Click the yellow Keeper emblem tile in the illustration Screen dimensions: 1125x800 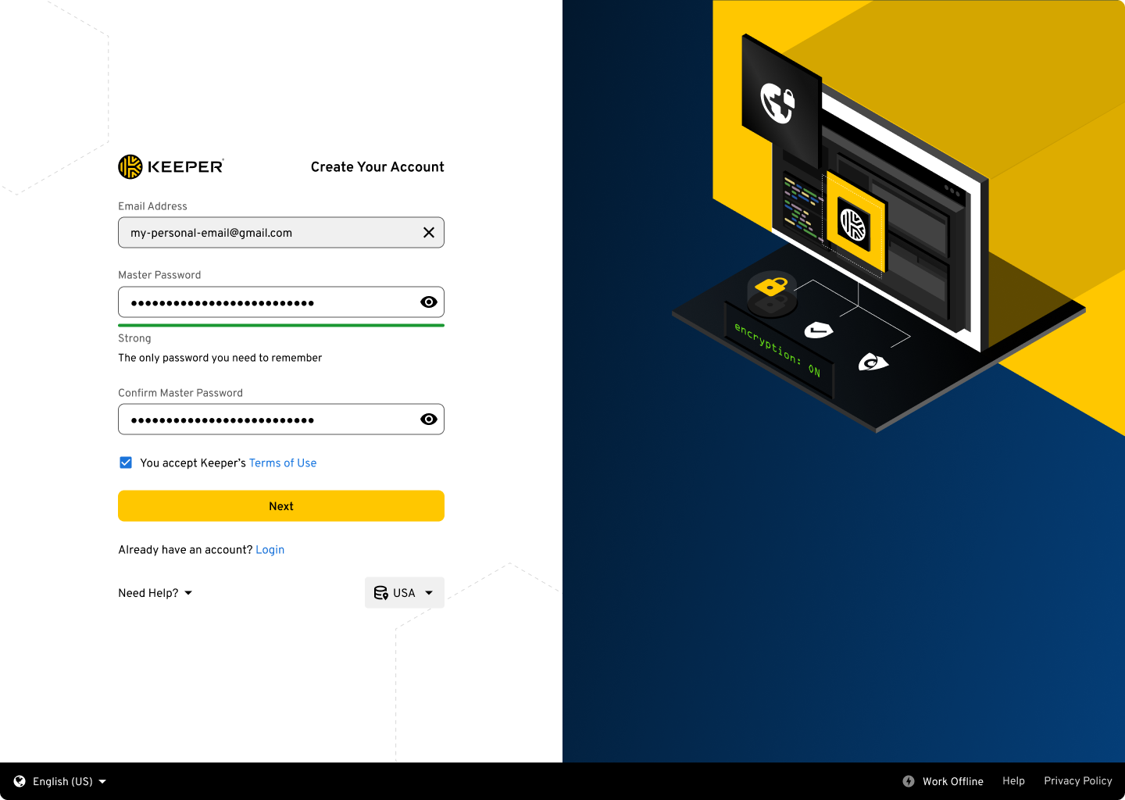[854, 223]
